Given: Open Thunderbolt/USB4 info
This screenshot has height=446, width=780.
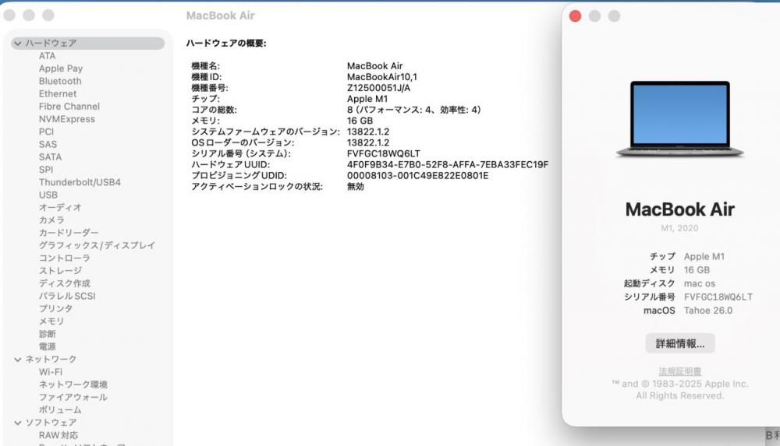Looking at the screenshot, I should tap(80, 182).
